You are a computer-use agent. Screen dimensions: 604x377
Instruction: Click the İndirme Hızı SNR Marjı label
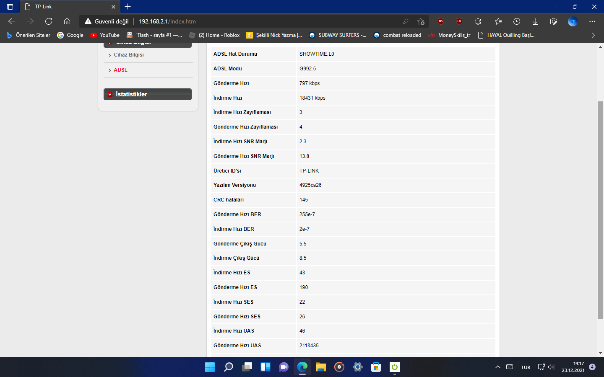click(240, 142)
